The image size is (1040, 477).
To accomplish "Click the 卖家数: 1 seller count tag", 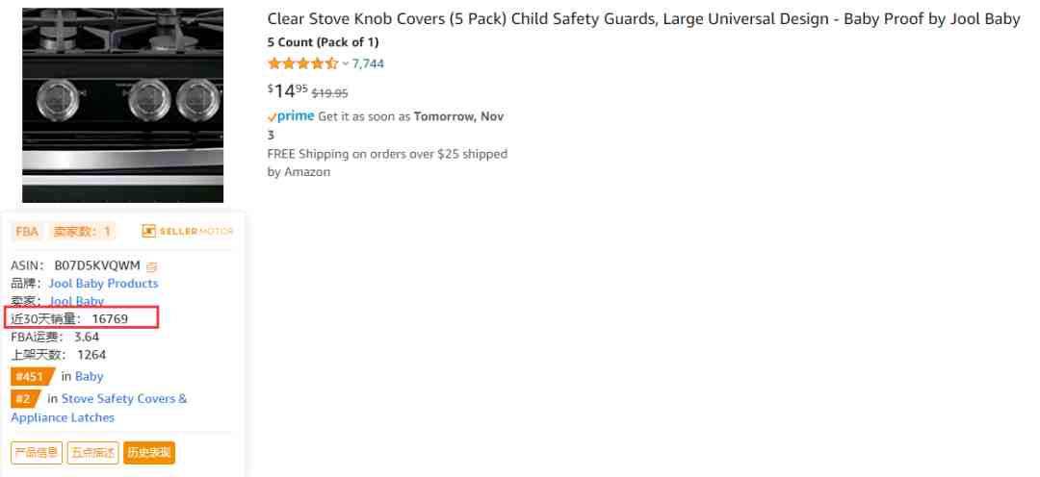I will 82,231.
